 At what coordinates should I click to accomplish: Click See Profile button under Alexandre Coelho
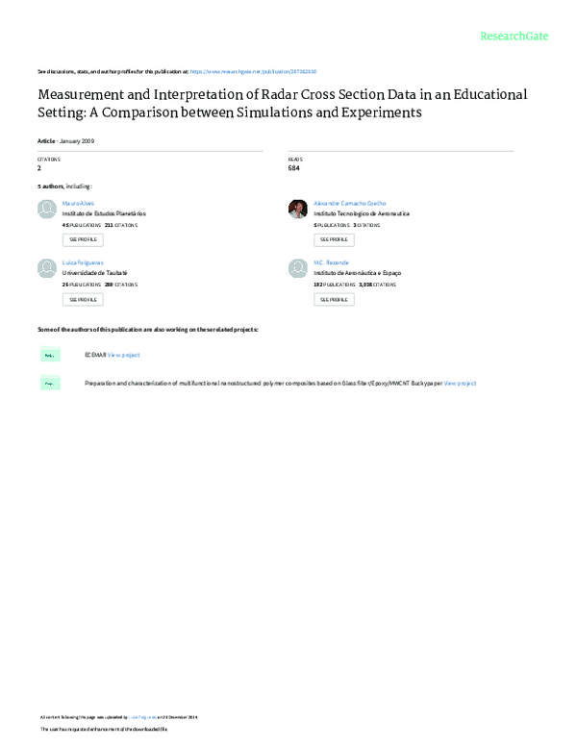click(x=334, y=239)
